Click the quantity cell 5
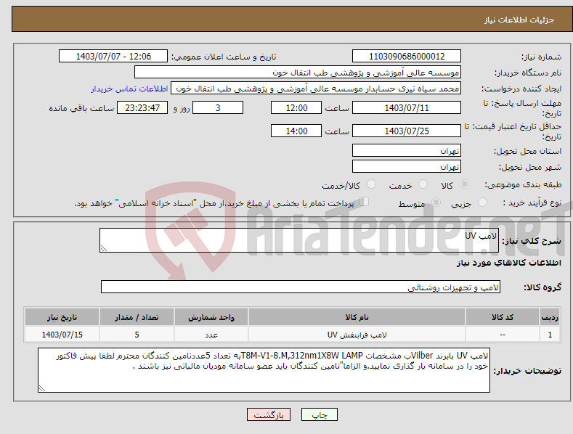This screenshot has width=573, height=434. 137,335
